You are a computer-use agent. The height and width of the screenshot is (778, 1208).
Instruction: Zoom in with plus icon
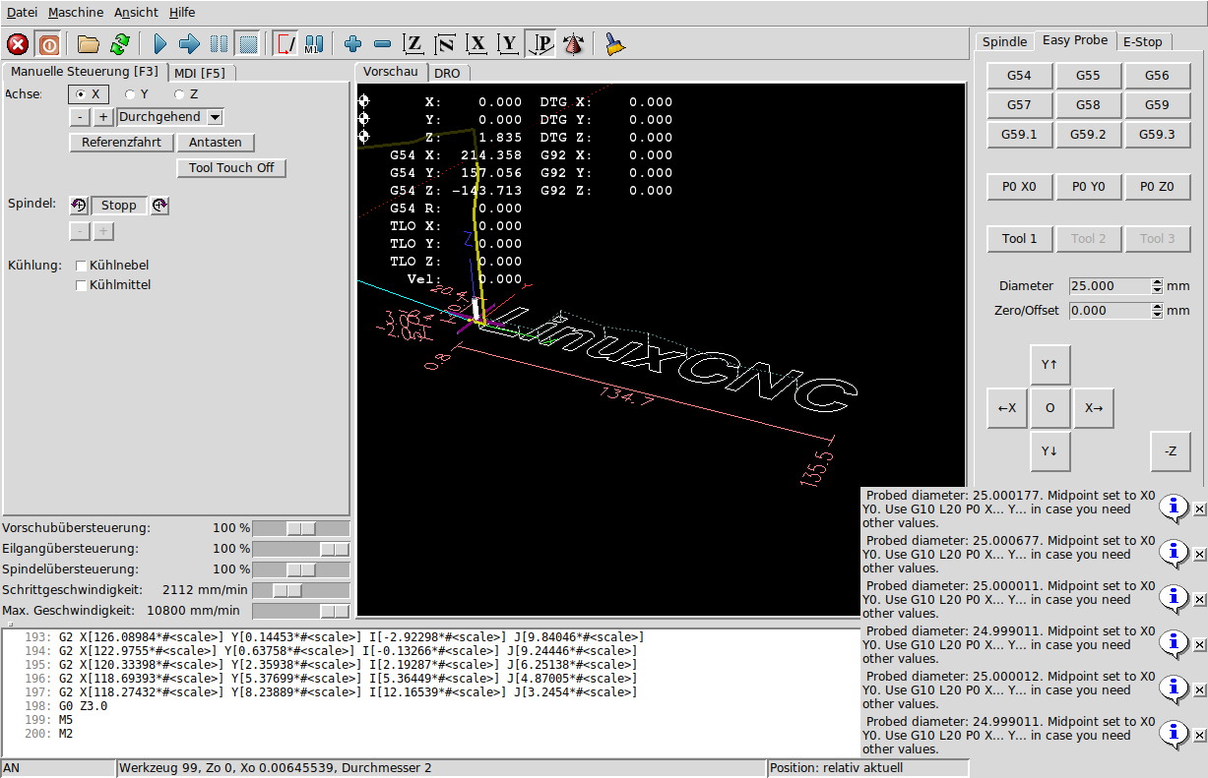pyautogui.click(x=353, y=44)
